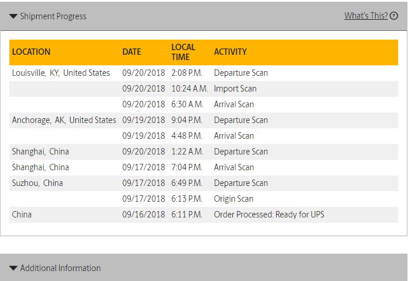Select the LOCAL TIME column header
This screenshot has width=408, height=281.
(183, 52)
